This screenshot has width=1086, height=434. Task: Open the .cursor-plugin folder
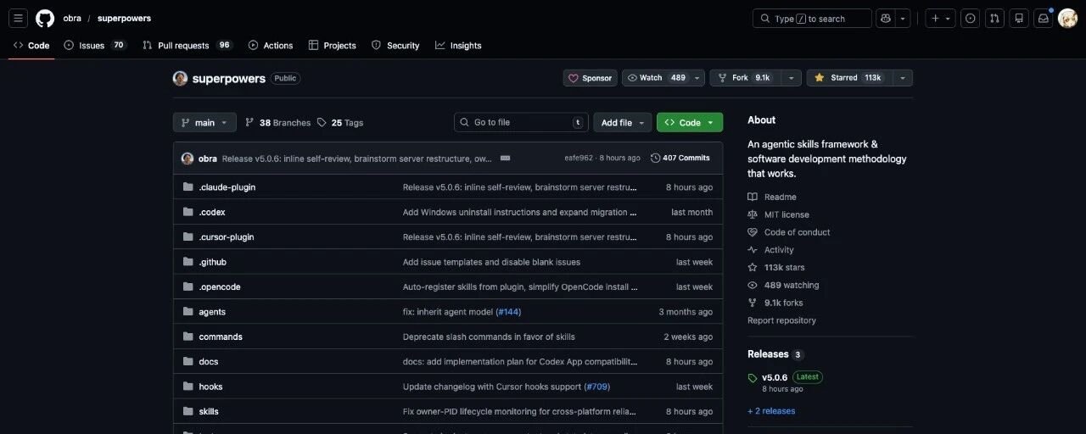[227, 237]
